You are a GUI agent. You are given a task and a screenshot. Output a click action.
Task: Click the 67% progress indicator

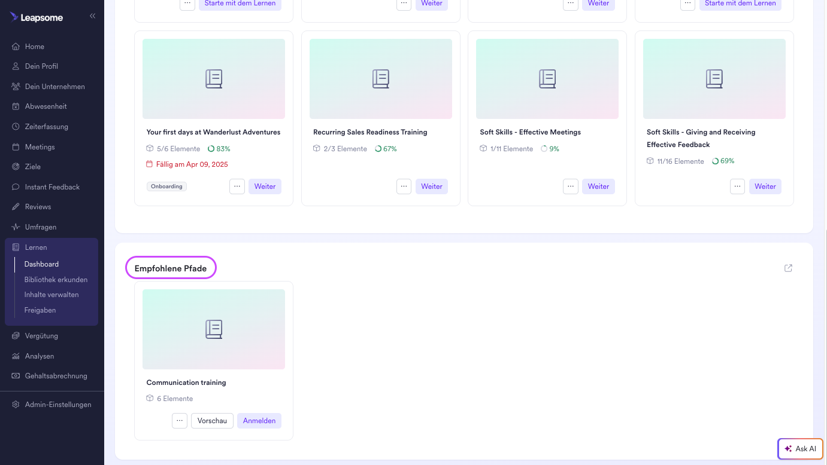[x=386, y=149]
